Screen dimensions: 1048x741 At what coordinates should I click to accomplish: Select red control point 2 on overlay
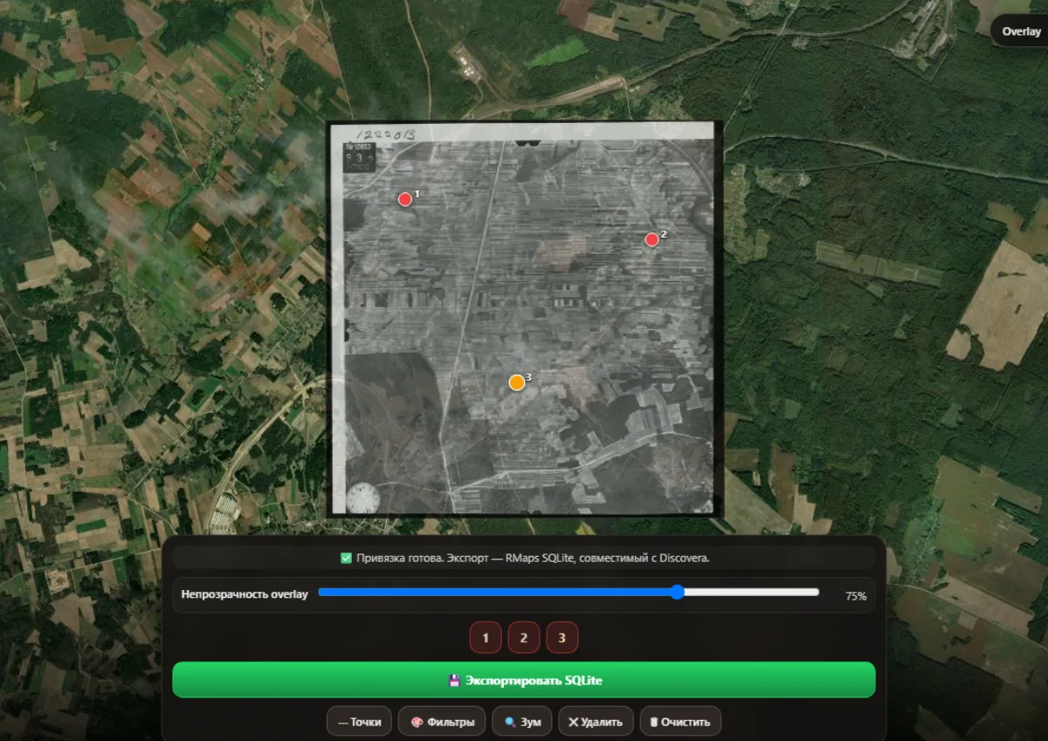(x=652, y=239)
